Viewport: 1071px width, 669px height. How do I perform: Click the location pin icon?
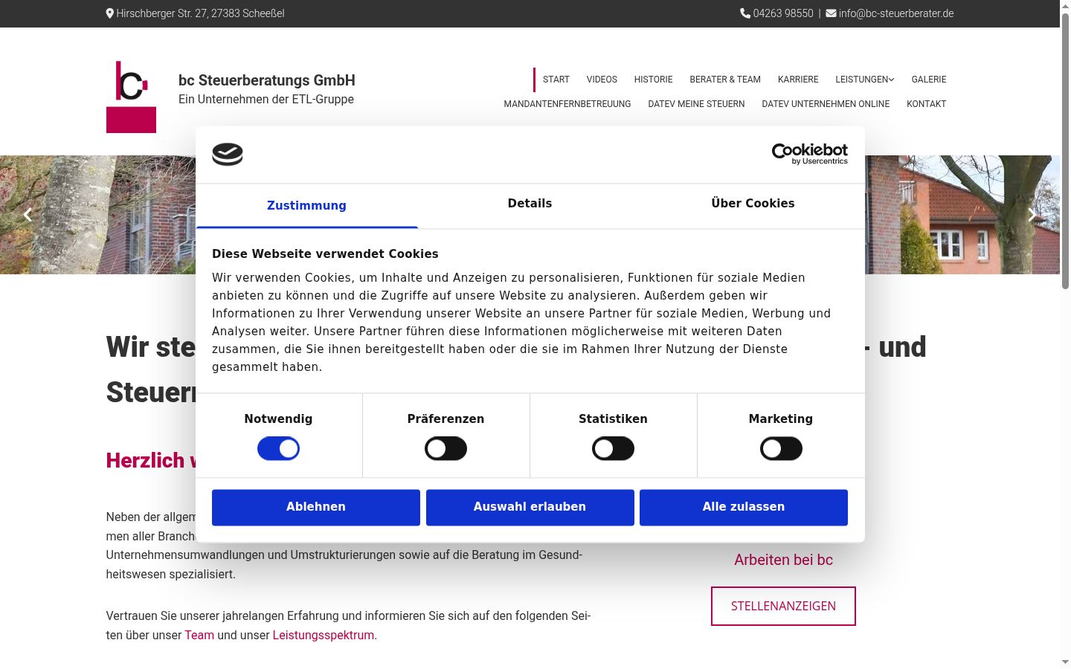click(x=110, y=13)
